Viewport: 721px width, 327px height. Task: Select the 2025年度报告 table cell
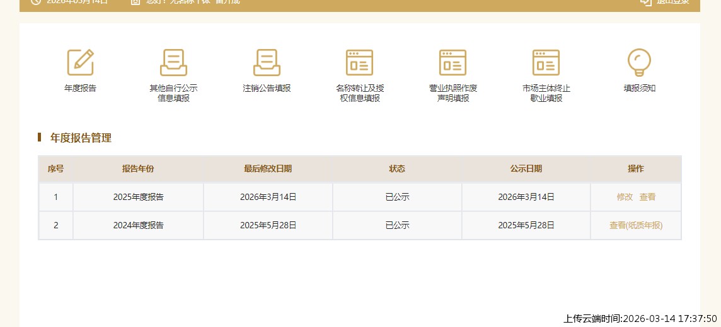[x=138, y=197]
